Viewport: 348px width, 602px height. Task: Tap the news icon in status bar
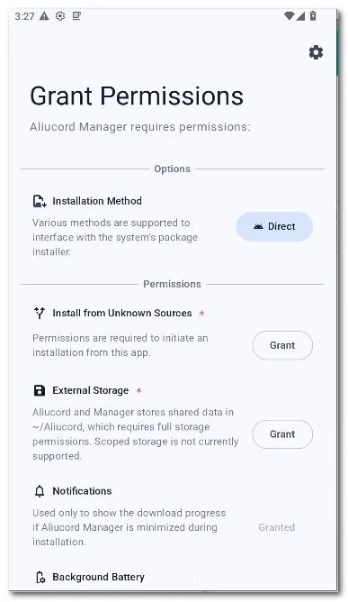click(76, 16)
